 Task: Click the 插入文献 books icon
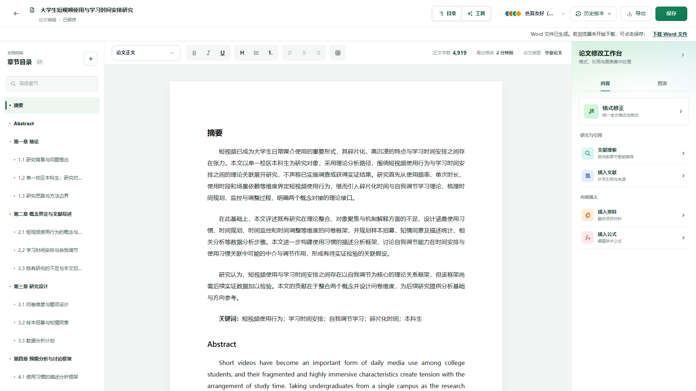(x=588, y=176)
